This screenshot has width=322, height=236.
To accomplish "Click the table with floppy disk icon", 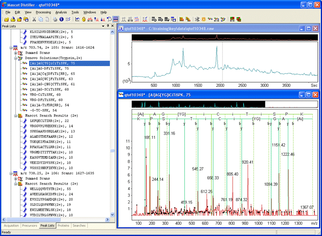I will (173, 19).
